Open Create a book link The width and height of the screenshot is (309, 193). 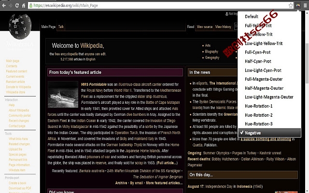(17, 183)
